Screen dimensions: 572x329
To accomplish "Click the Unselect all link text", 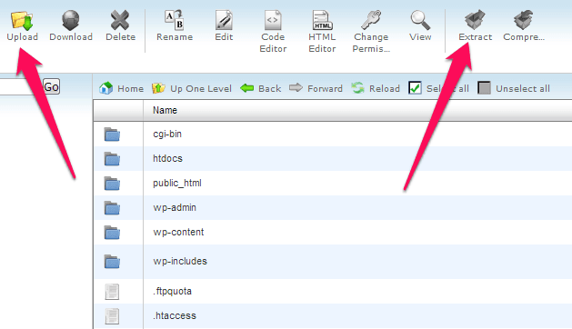I will [522, 89].
